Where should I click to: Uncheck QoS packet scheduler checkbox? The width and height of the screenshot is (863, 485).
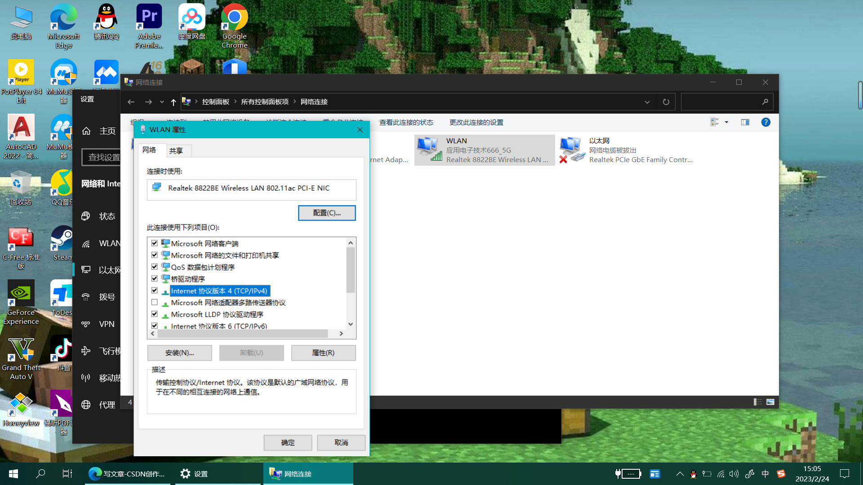point(155,267)
